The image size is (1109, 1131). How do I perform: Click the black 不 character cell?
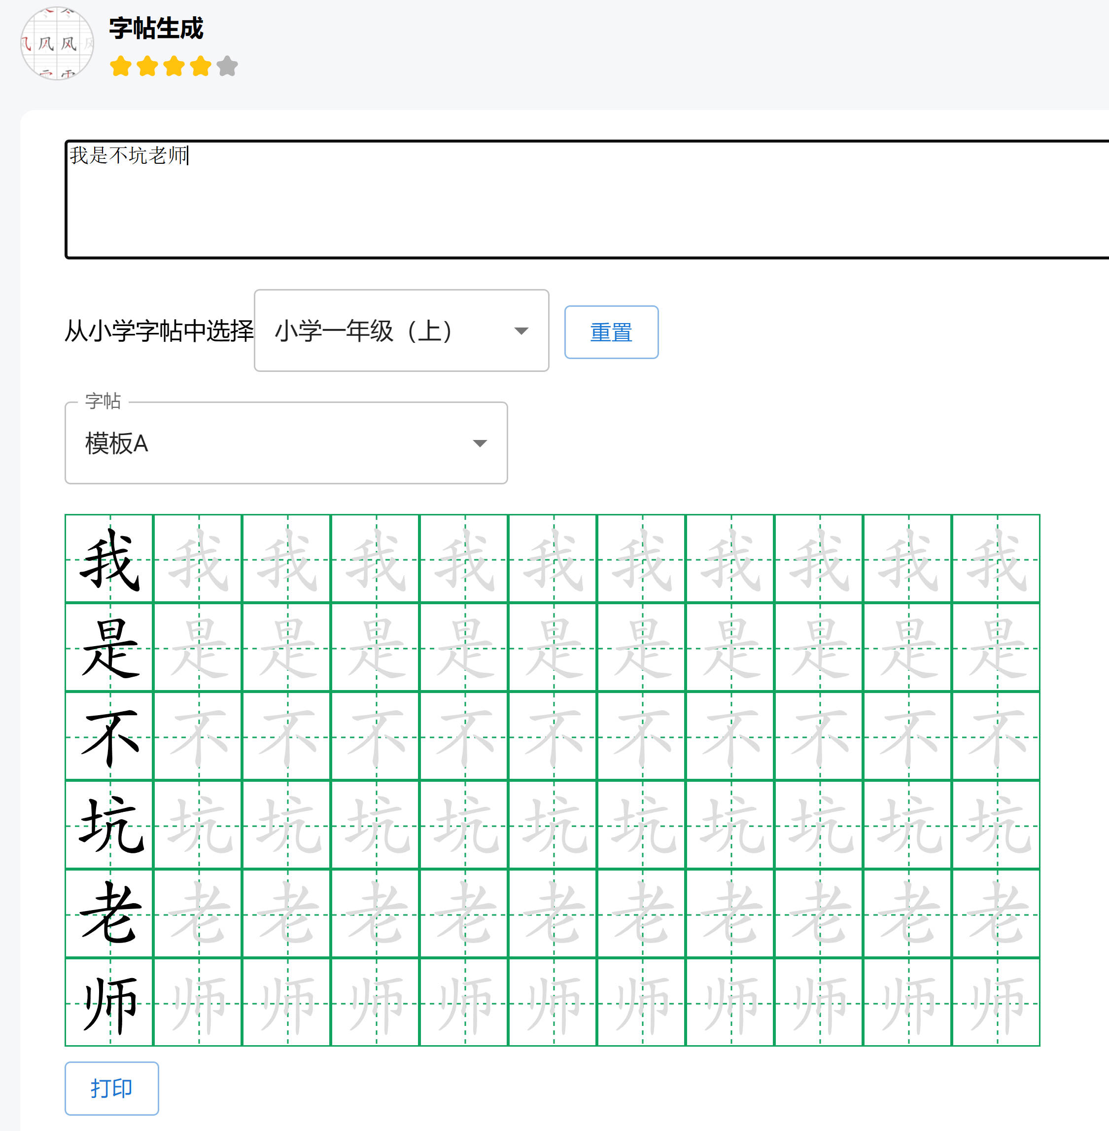(x=109, y=736)
